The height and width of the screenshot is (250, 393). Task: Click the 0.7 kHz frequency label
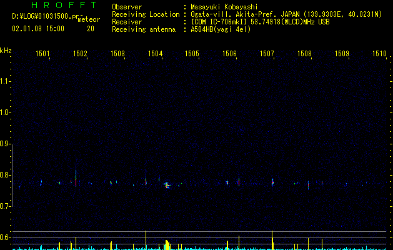tap(5, 206)
